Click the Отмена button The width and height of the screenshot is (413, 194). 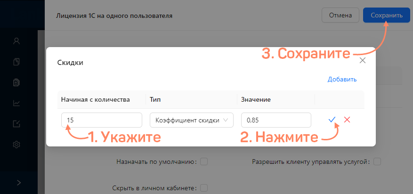(x=340, y=15)
